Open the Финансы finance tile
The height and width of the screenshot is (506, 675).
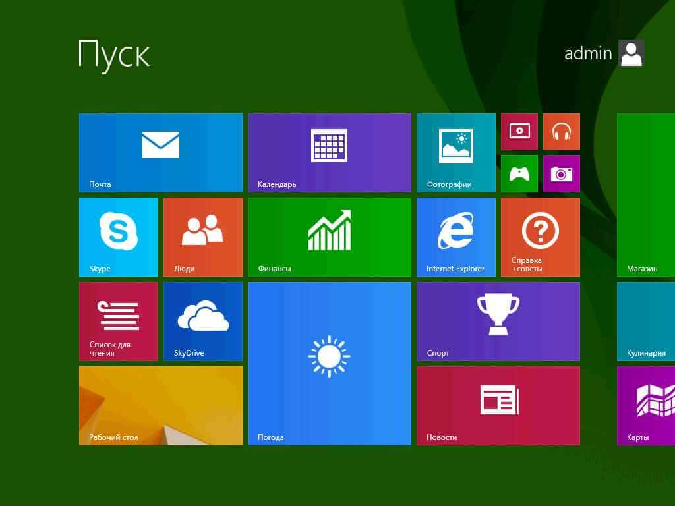[x=329, y=237]
